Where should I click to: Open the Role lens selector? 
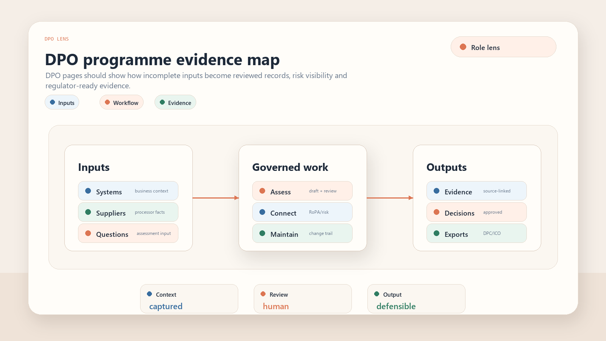[x=503, y=47]
